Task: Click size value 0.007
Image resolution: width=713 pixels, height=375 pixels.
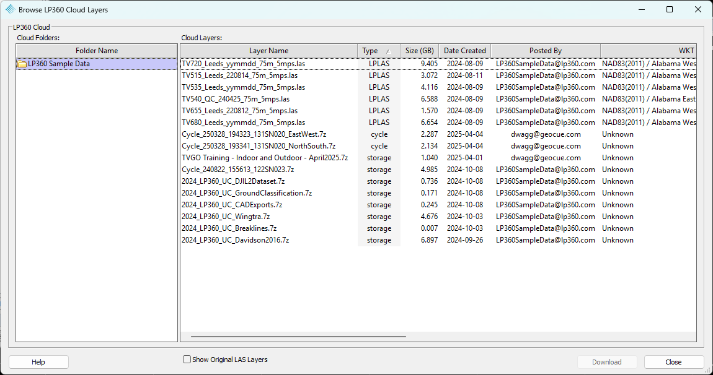Action: 429,229
